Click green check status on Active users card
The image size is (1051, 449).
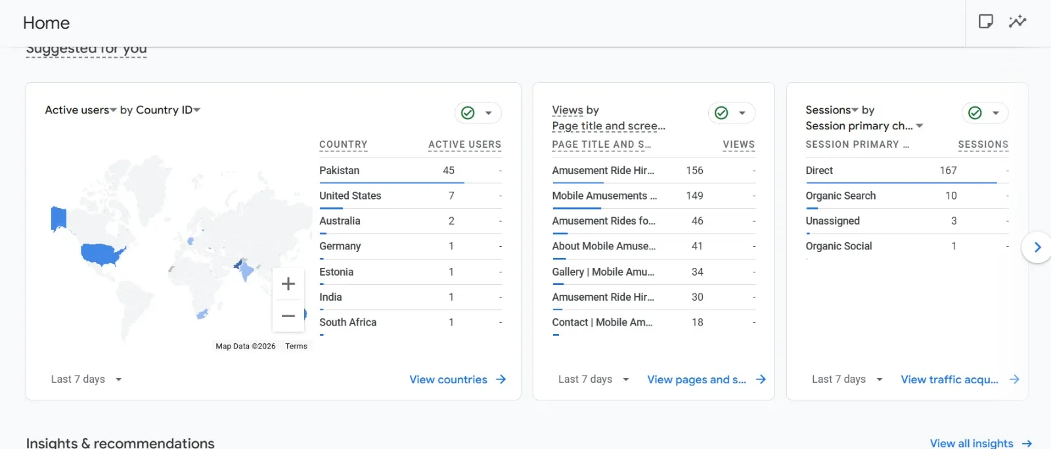tap(468, 113)
